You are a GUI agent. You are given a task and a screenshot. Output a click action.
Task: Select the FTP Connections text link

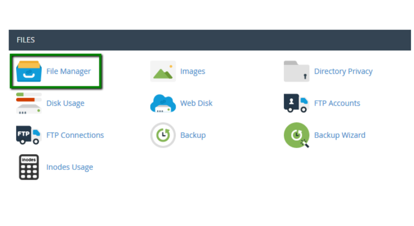tap(75, 135)
